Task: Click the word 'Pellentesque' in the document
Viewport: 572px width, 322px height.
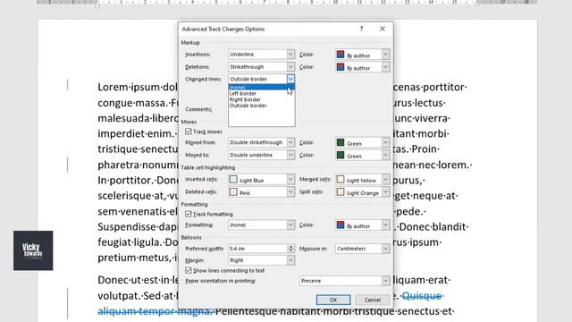Action: (x=246, y=311)
